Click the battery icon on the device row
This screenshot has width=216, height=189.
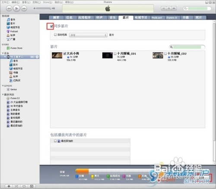pos(32,57)
